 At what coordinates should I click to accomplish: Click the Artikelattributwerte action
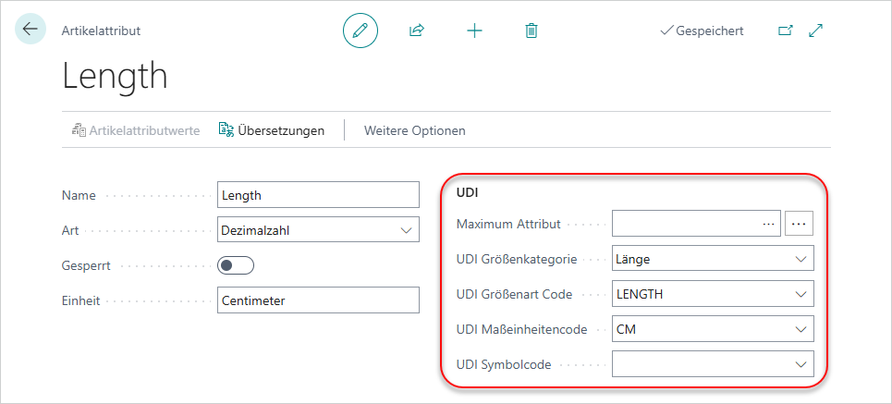[x=136, y=130]
